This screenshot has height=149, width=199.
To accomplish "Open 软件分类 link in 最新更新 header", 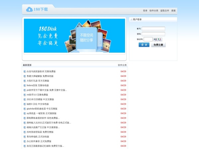I will point(122,65).
